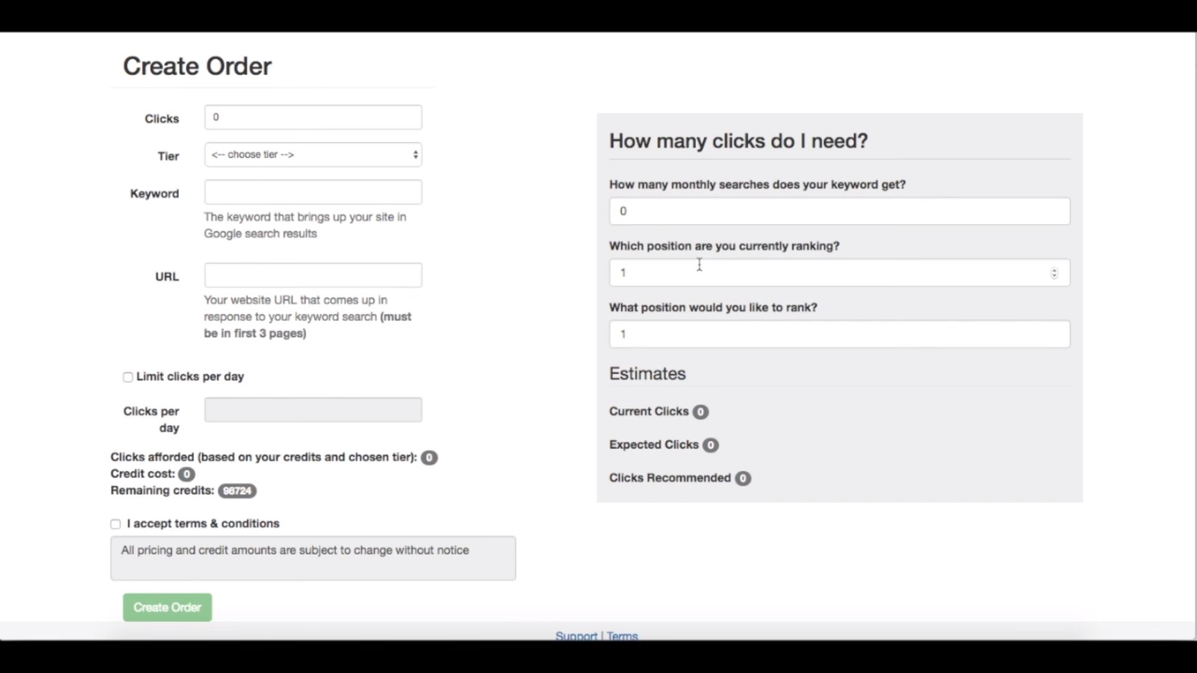Open the choose tier dropdown
Image resolution: width=1197 pixels, height=673 pixels.
coord(313,155)
